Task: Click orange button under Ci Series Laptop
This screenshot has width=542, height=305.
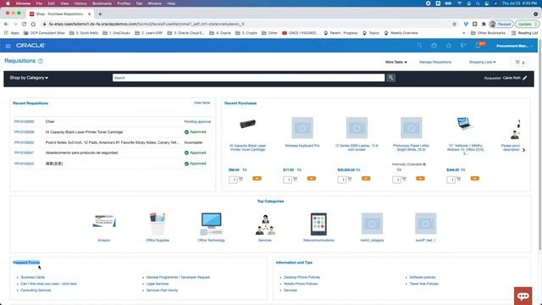Action: click(366, 179)
